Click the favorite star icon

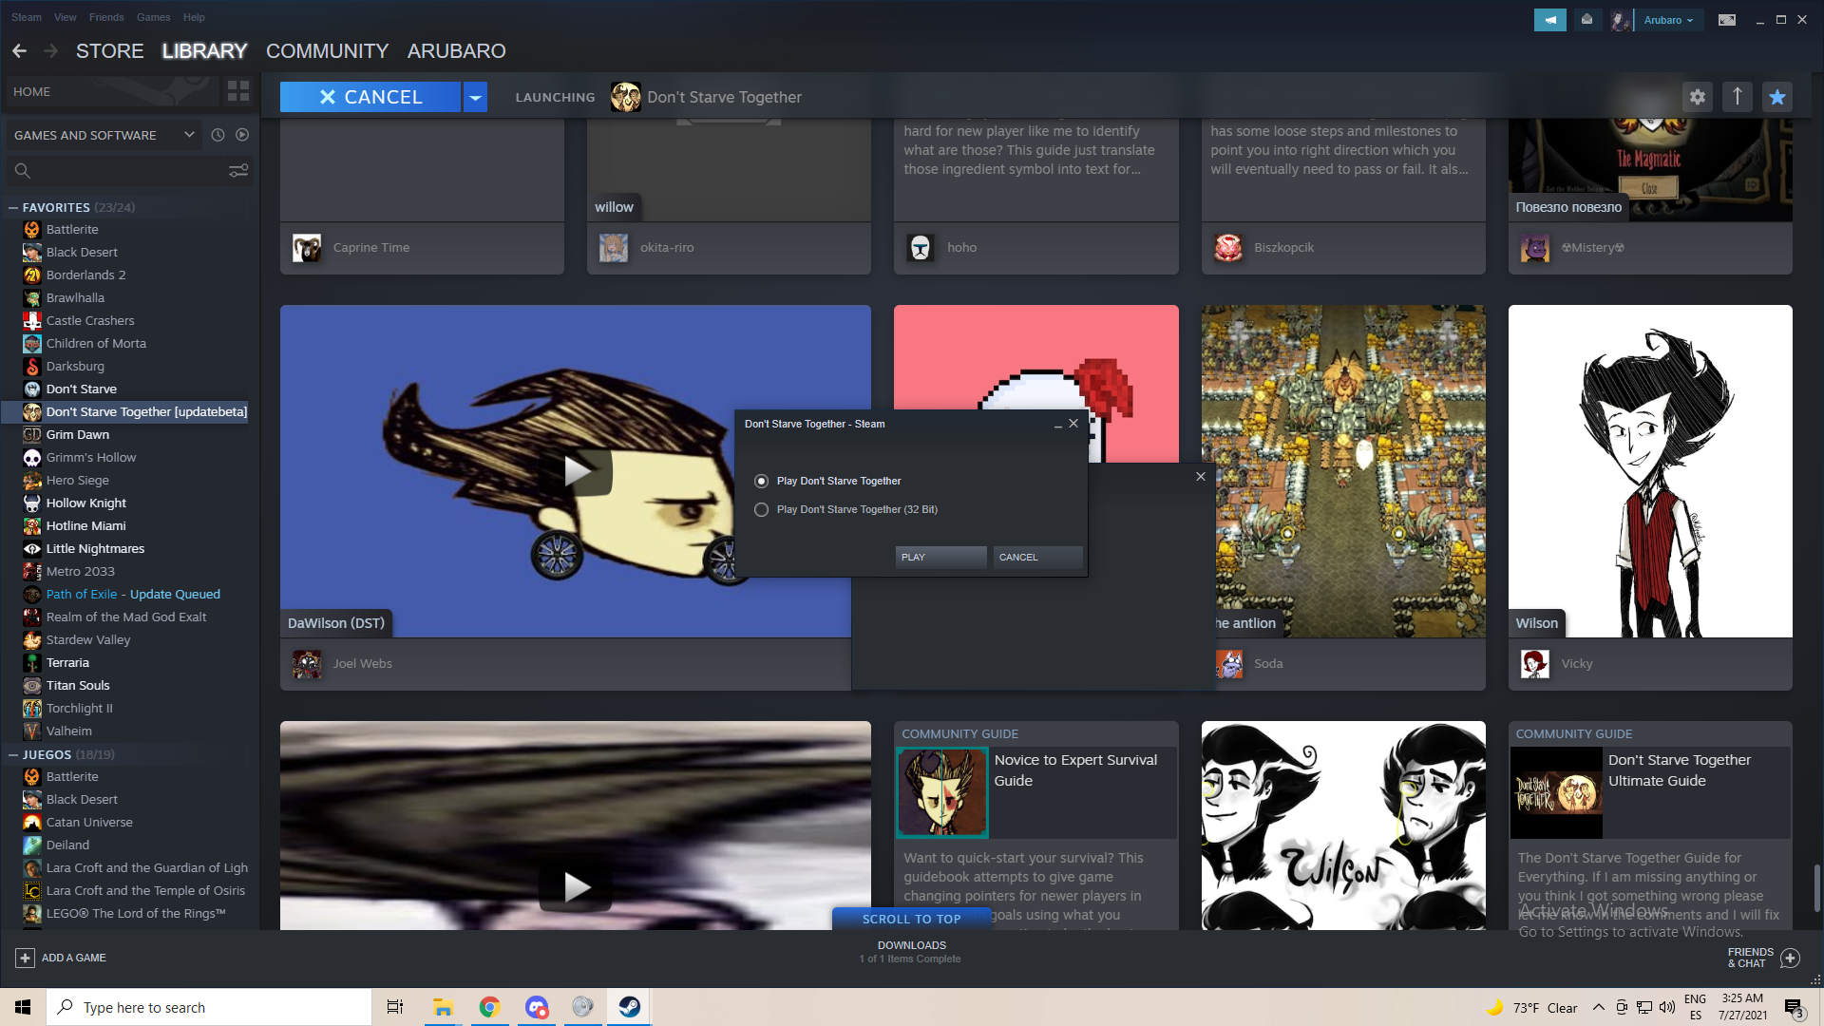pyautogui.click(x=1776, y=97)
